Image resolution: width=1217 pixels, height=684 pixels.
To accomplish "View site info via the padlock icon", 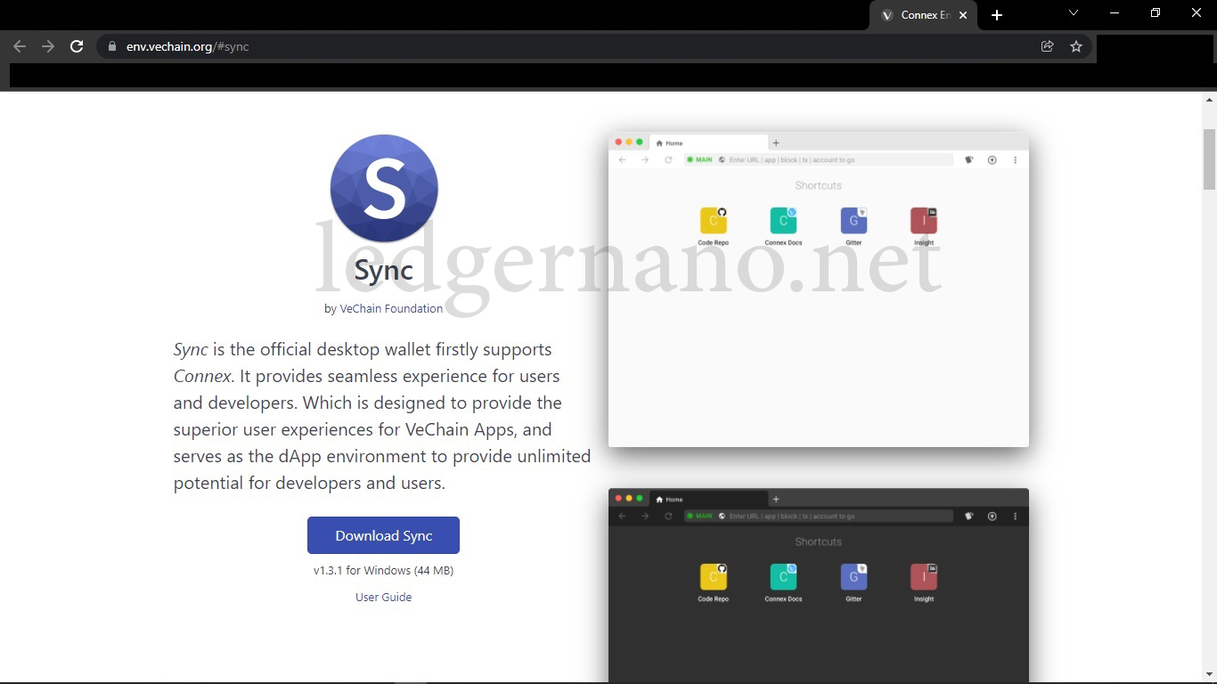I will tap(111, 46).
